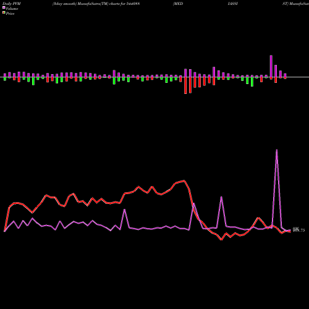The image size is (309, 309).
Task: Click the price value label ending .75
Action: [298, 230]
